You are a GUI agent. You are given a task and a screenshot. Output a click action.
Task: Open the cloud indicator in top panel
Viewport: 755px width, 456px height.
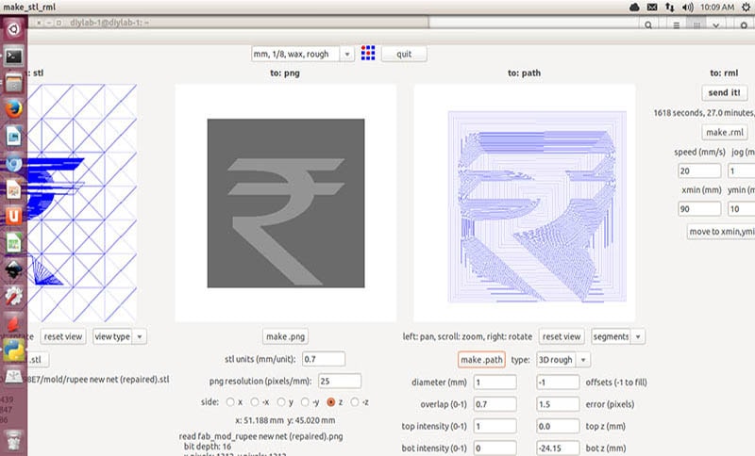(x=634, y=8)
